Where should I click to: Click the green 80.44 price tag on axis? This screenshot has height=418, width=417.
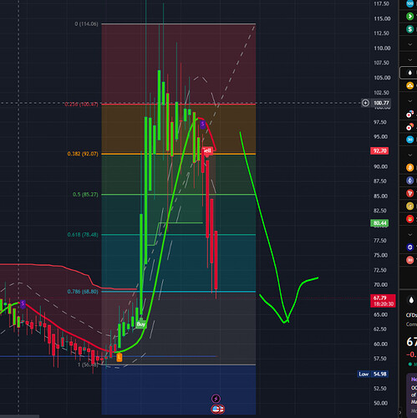point(379,223)
